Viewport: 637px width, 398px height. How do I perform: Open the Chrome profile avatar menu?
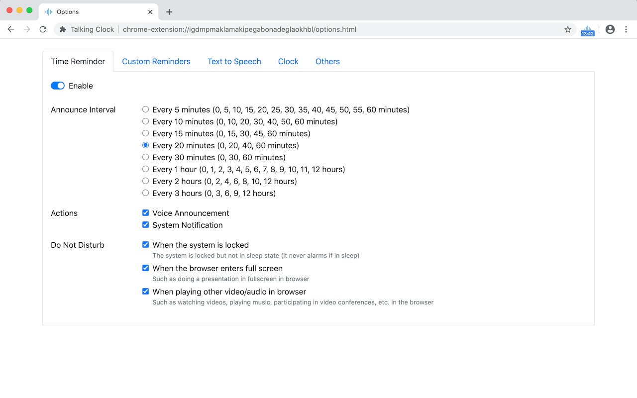[x=610, y=29]
